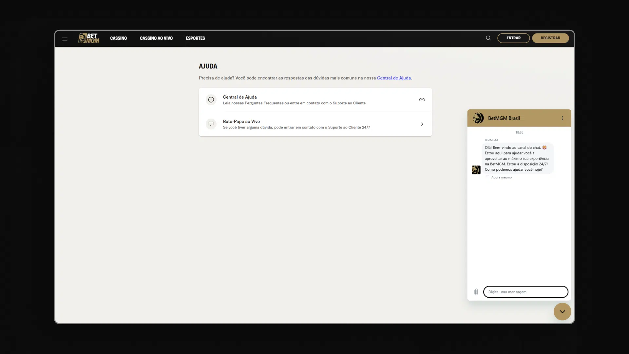Switch to the CASSINO tab

[118, 38]
